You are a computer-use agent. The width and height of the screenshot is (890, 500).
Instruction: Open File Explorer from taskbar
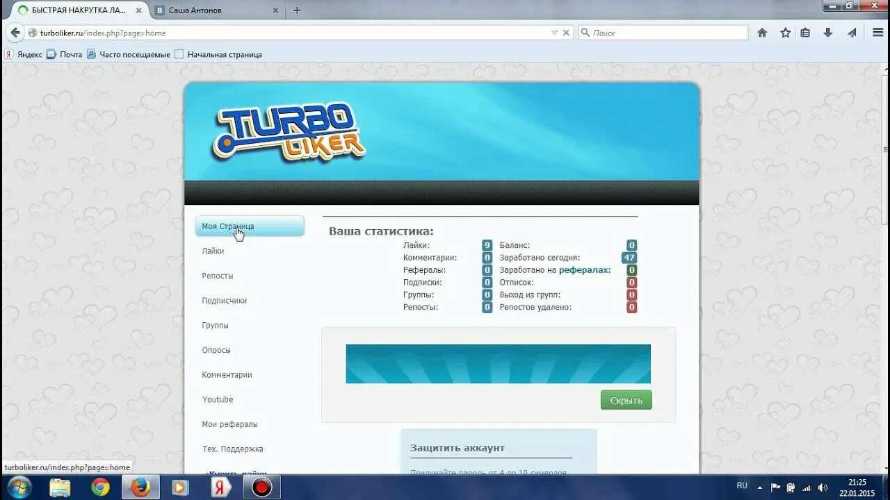coord(60,487)
